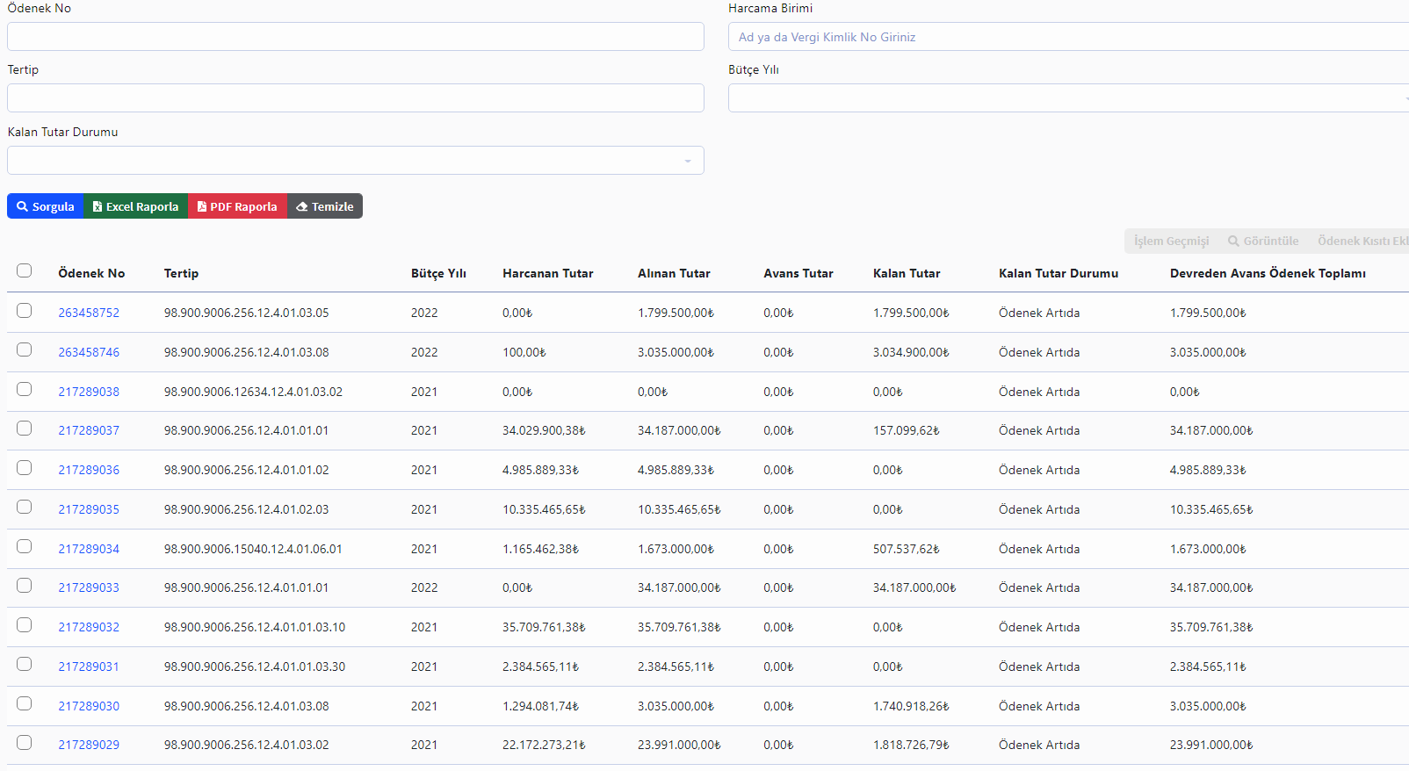Clear filters with Temizle button
This screenshot has width=1409, height=771.
pyautogui.click(x=325, y=206)
